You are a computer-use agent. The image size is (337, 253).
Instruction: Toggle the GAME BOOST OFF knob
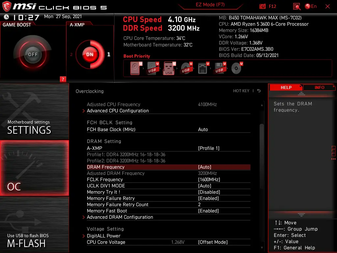point(33,54)
